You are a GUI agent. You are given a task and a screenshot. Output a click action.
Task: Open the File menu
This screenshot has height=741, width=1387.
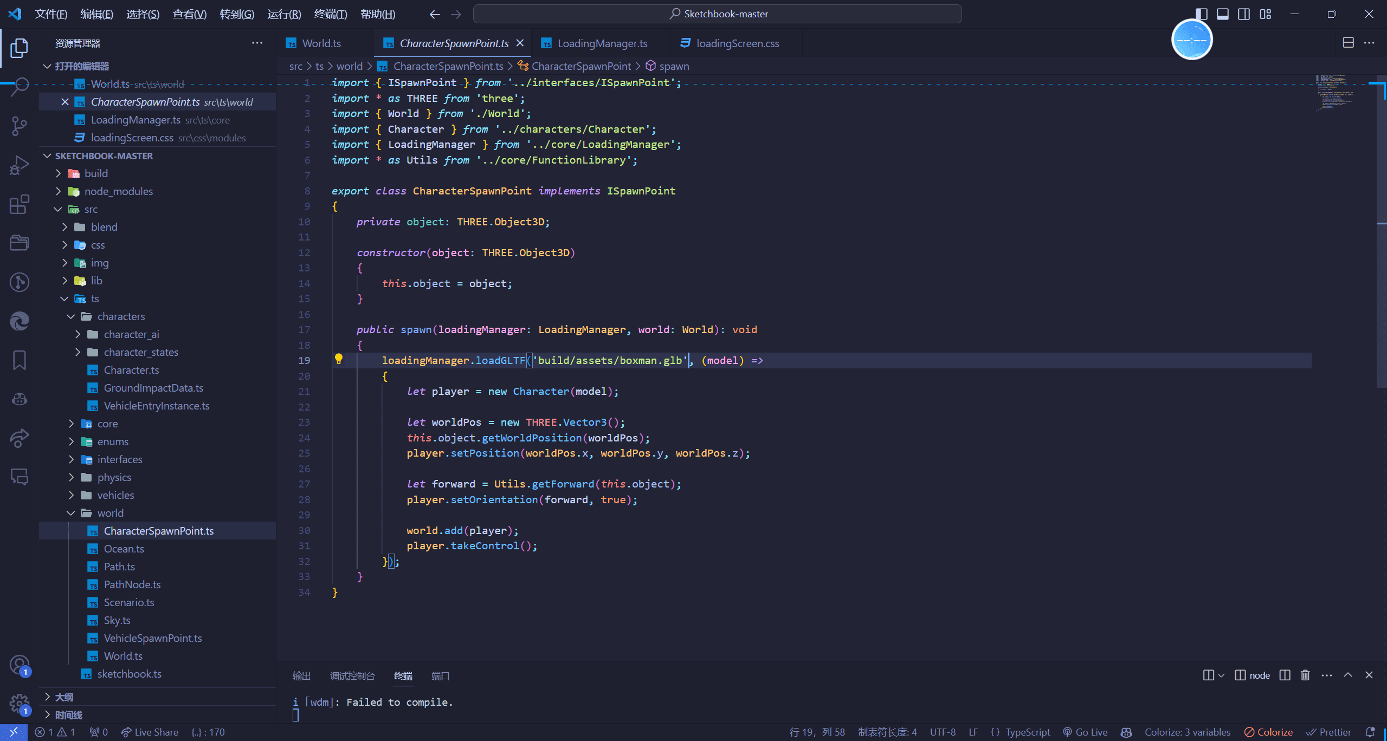51,14
